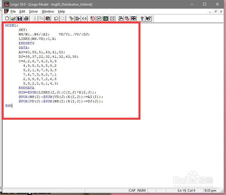Click the CAP indicator in status bar
This screenshot has height=195, width=226.
[132, 190]
